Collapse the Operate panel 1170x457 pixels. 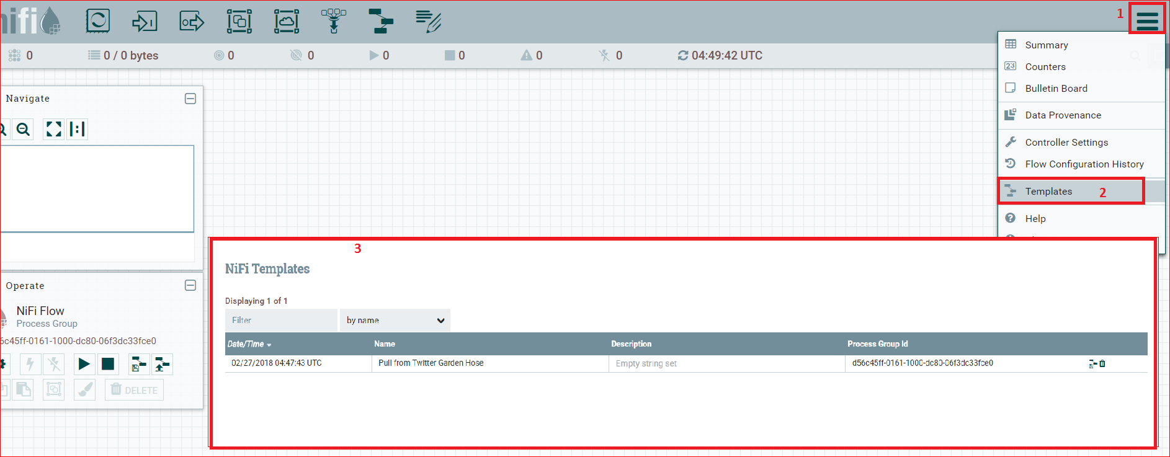(x=190, y=285)
